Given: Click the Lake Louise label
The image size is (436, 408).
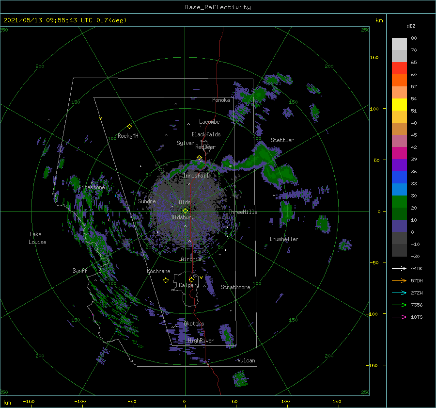Looking at the screenshot, I should (37, 238).
